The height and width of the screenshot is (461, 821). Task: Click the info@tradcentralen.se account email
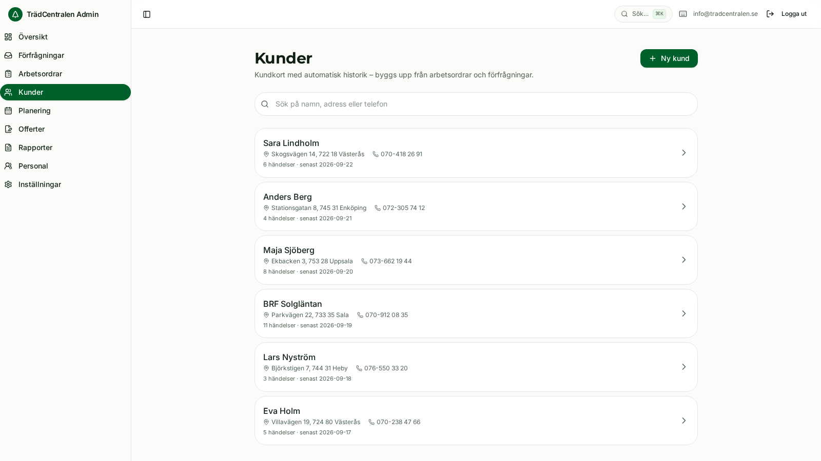pyautogui.click(x=726, y=14)
